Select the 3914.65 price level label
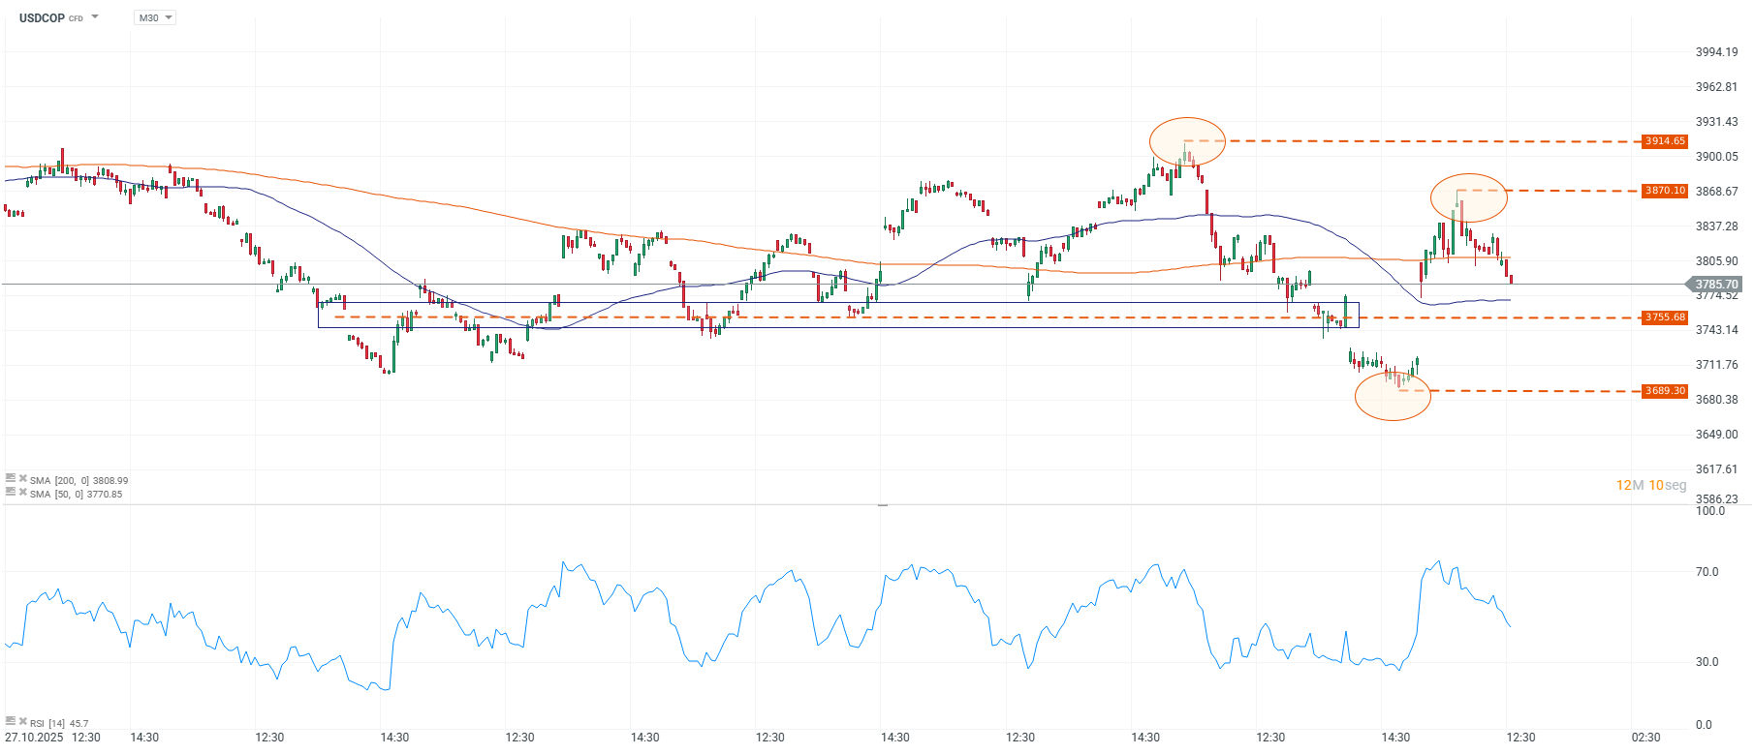This screenshot has width=1754, height=754. click(1665, 141)
